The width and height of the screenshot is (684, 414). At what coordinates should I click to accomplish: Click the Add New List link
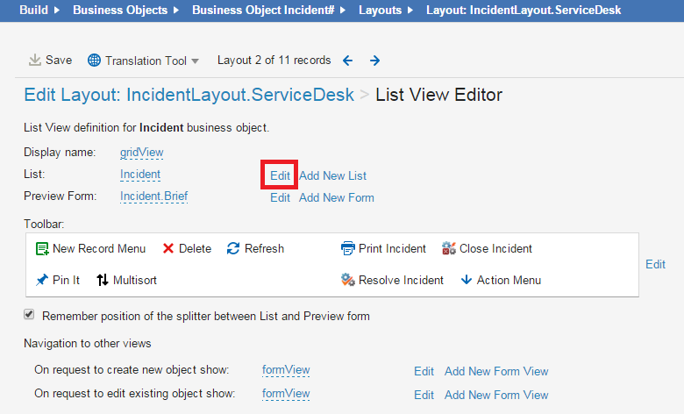tap(332, 175)
